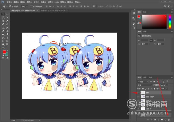This screenshot has width=174, height=122.
Task: Create a new group folder icon
Action: (162, 120)
